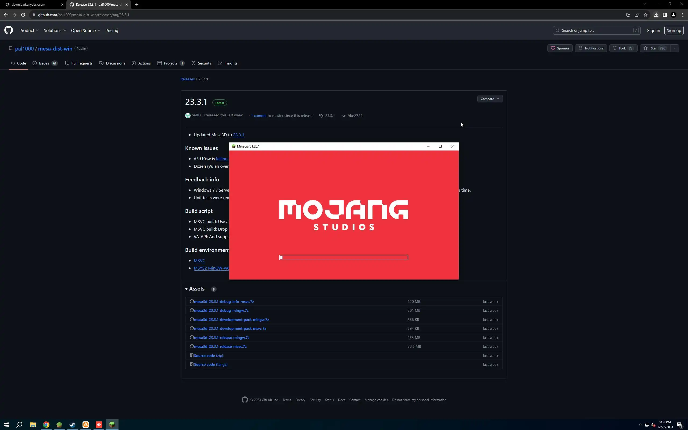Collapse the Assets section
The image size is (688, 430).
click(x=195, y=289)
